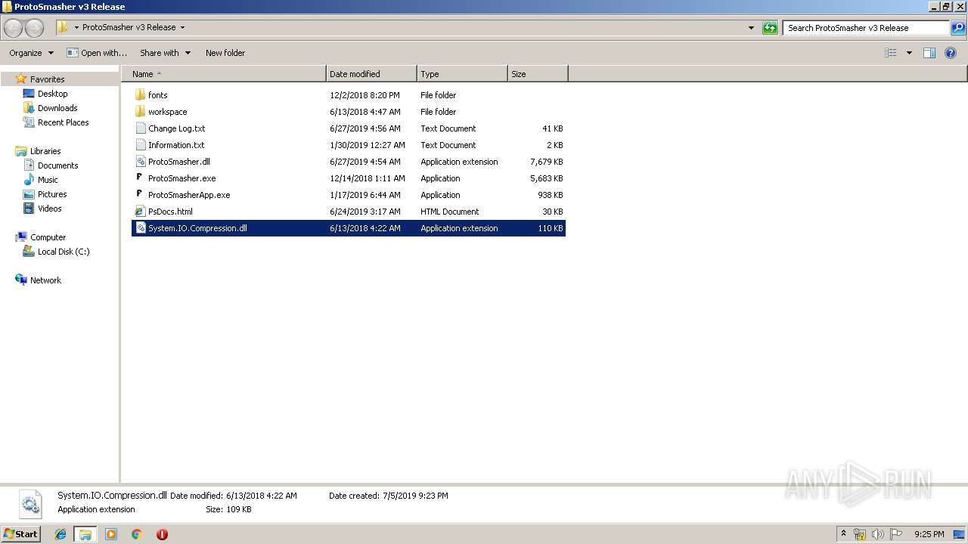Sort by the Name column header
The height and width of the screenshot is (544, 968).
(x=224, y=74)
